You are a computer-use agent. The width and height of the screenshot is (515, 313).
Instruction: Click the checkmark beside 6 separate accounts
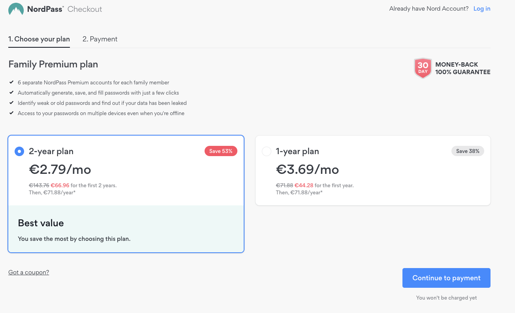(11, 82)
